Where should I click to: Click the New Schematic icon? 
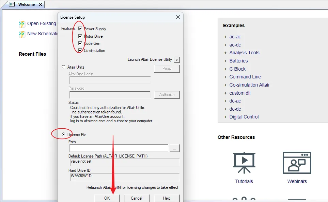tap(22, 34)
